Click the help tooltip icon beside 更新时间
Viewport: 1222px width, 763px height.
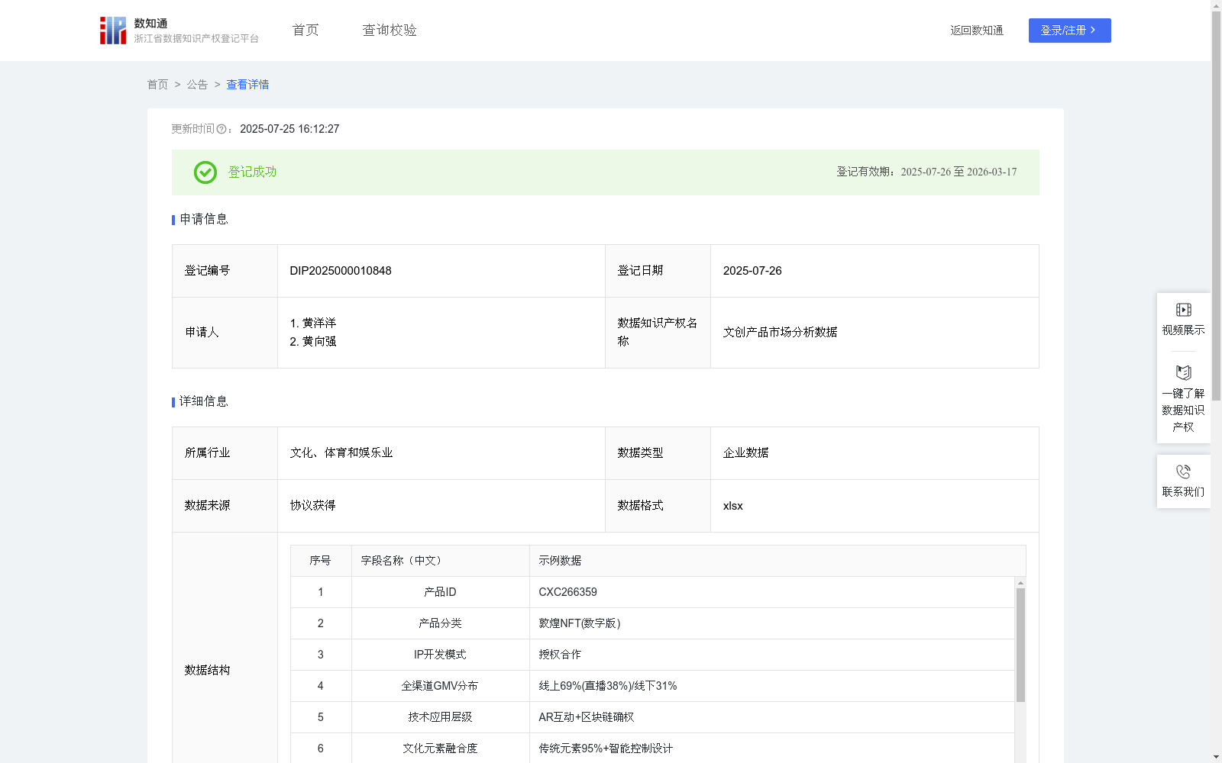tap(222, 129)
